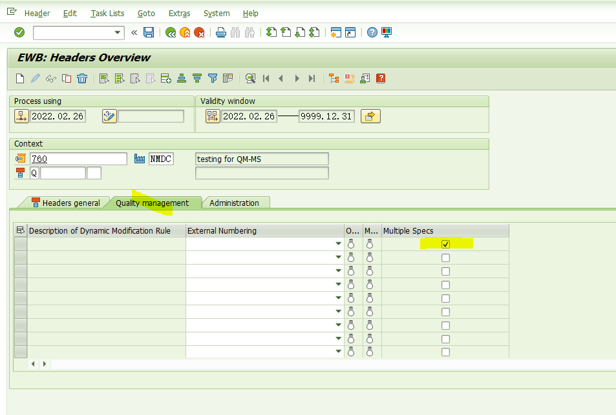This screenshot has width=616, height=415.
Task: Enable Multiple Specs in the highlighted row
Action: click(445, 243)
